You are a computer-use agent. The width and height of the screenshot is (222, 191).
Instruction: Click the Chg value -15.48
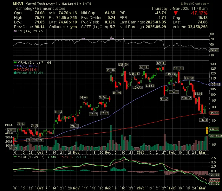(x=202, y=18)
